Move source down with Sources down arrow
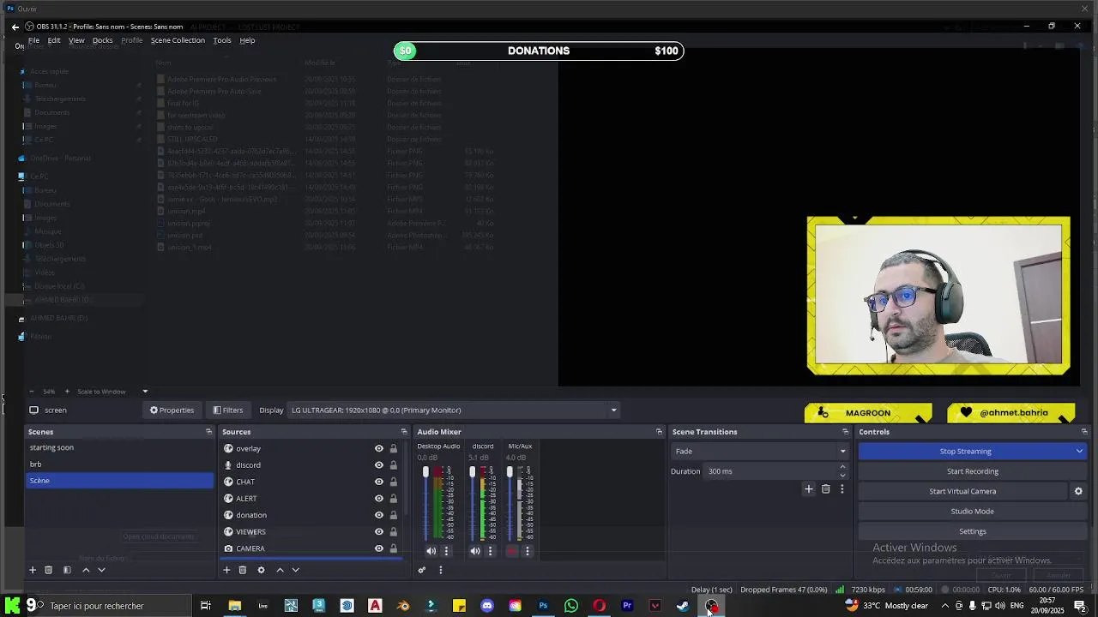This screenshot has width=1098, height=617. (295, 570)
